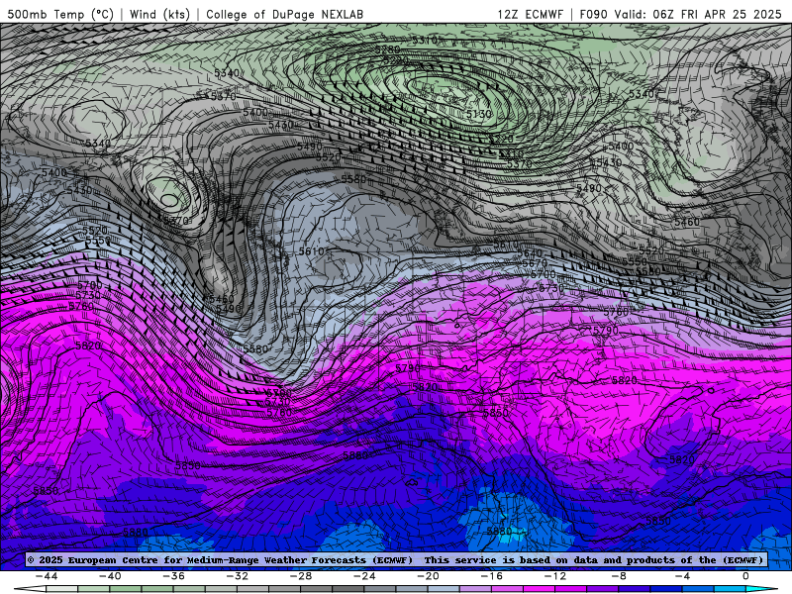Click the '-8' colorbar scale value
This screenshot has width=792, height=594.
point(620,576)
